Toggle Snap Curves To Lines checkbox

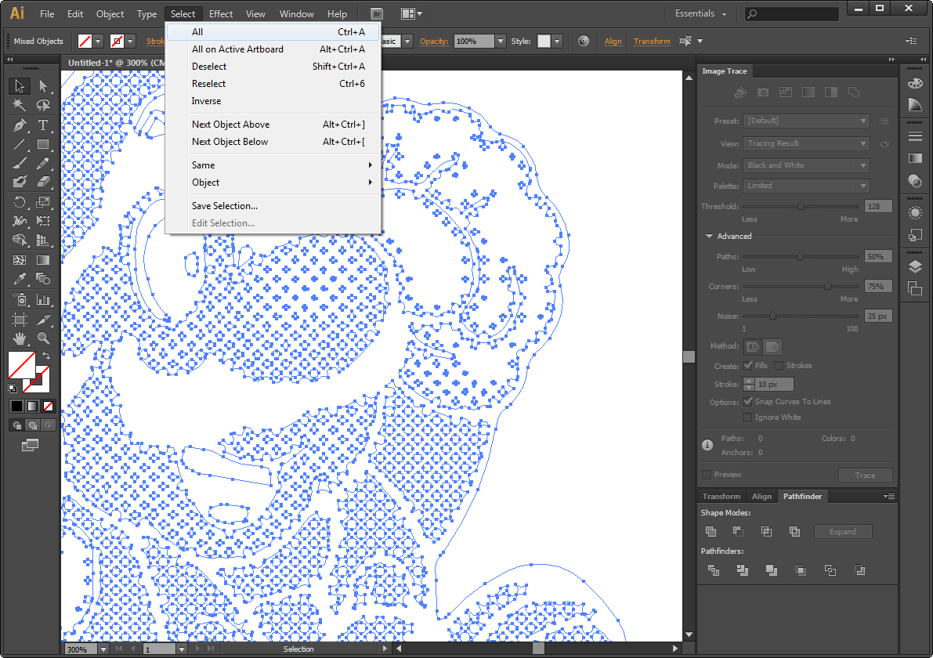(x=748, y=402)
